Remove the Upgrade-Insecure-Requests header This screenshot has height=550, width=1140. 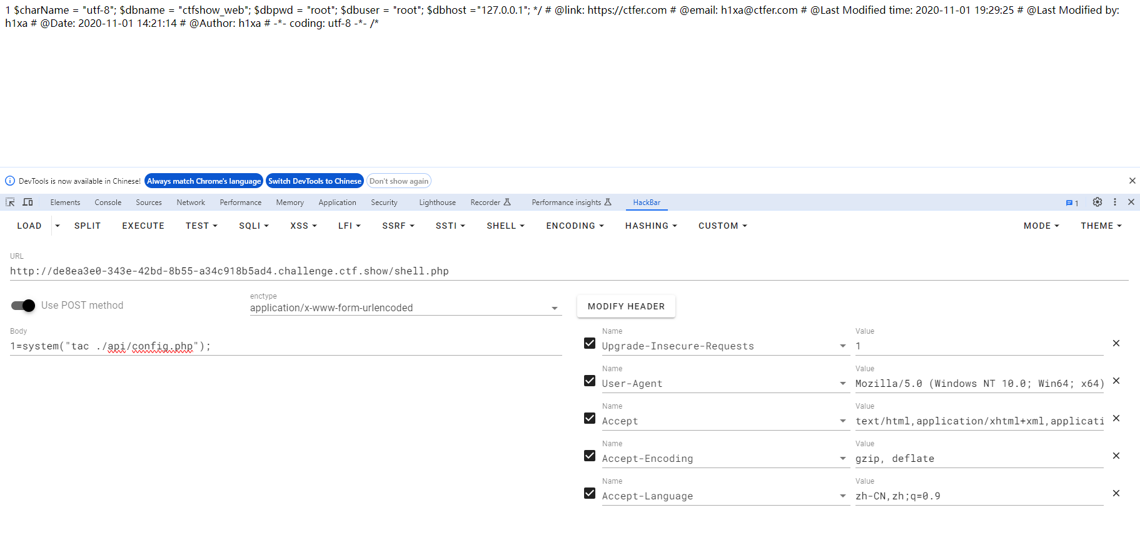(x=1116, y=343)
